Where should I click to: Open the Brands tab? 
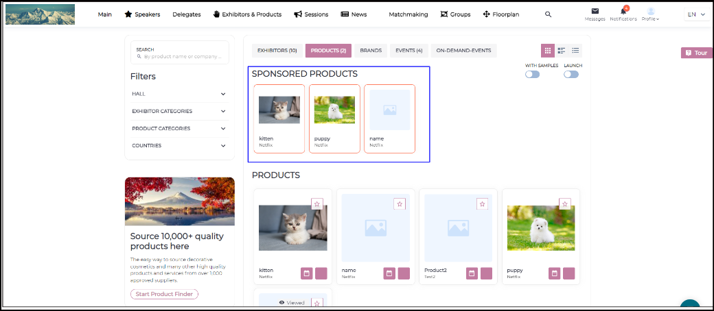tap(371, 51)
